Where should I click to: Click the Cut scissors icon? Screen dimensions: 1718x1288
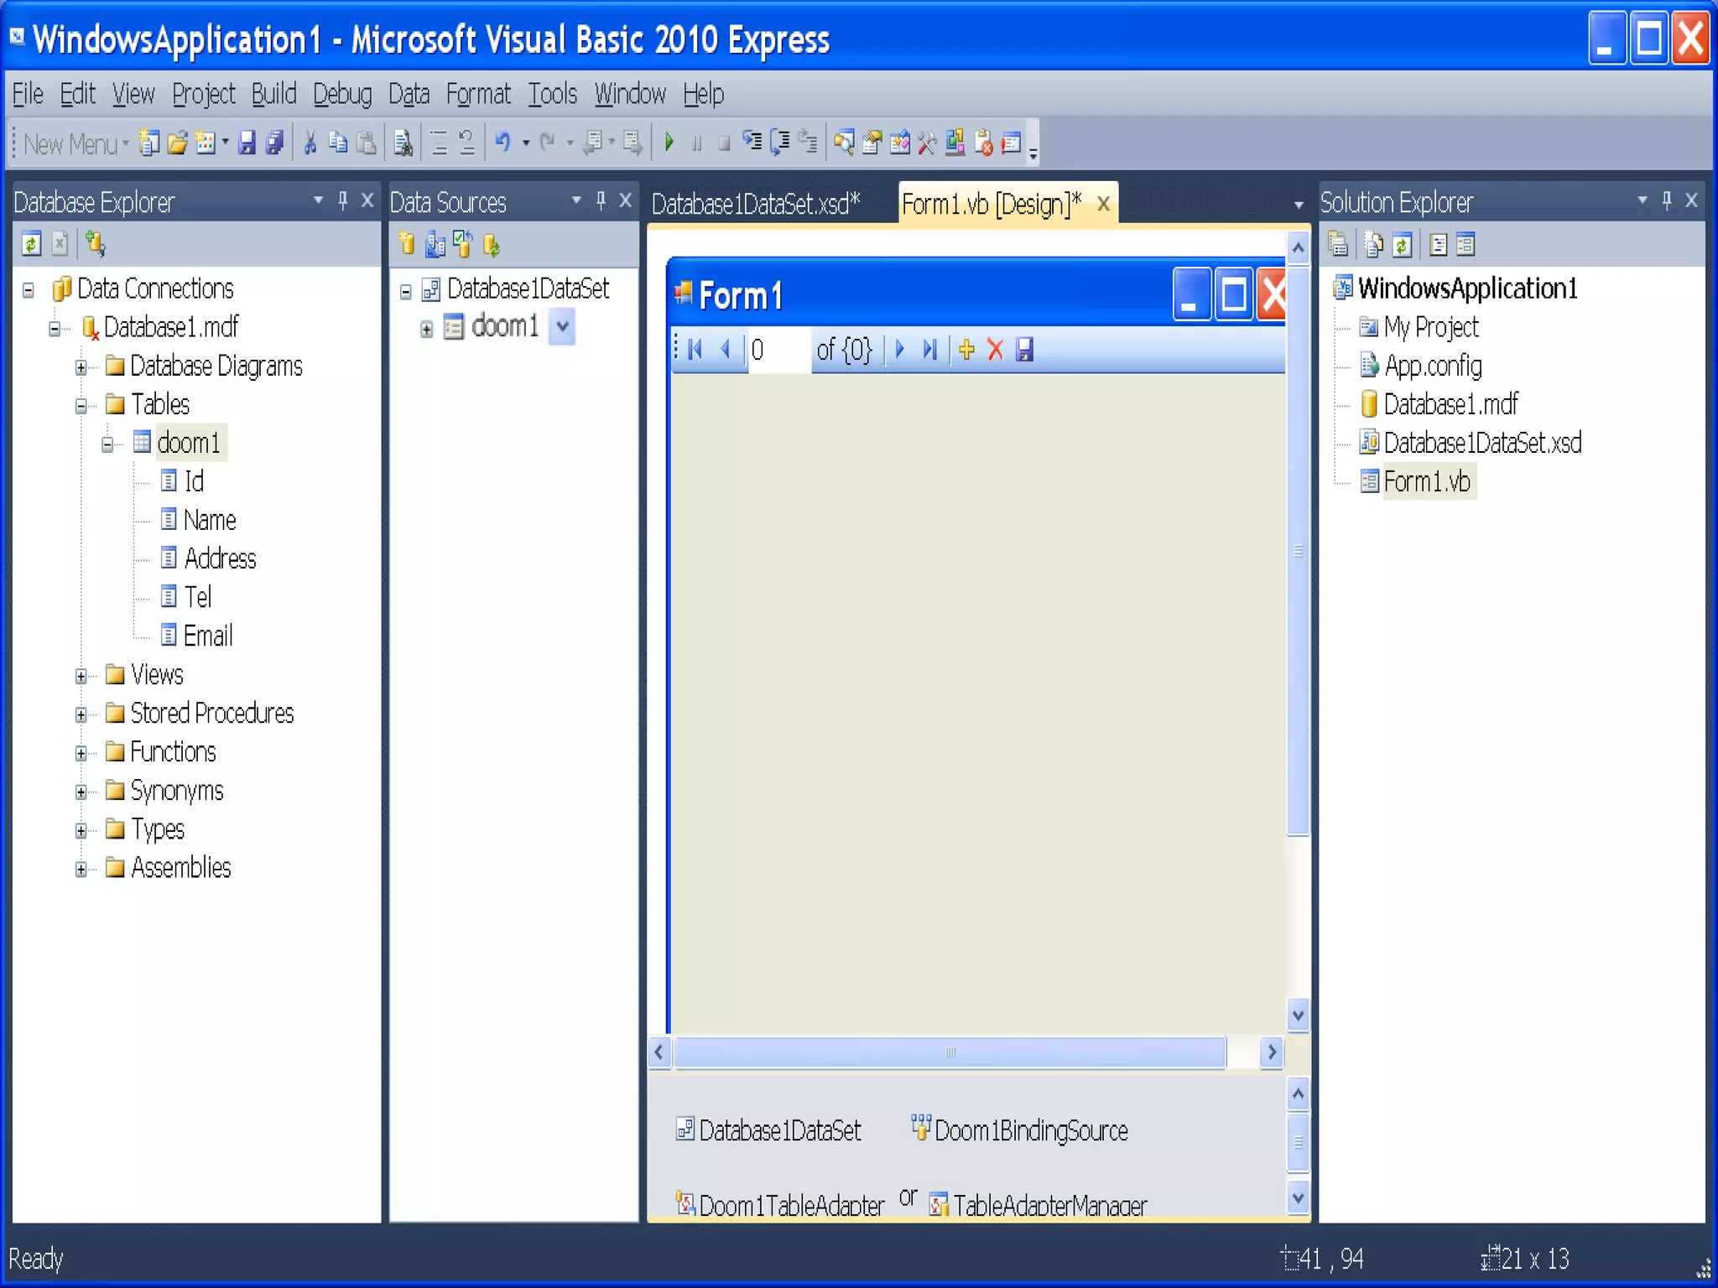coord(310,143)
